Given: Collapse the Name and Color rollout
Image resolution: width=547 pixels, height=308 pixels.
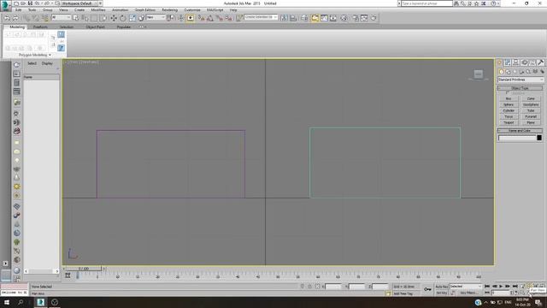Looking at the screenshot, I should [x=520, y=131].
